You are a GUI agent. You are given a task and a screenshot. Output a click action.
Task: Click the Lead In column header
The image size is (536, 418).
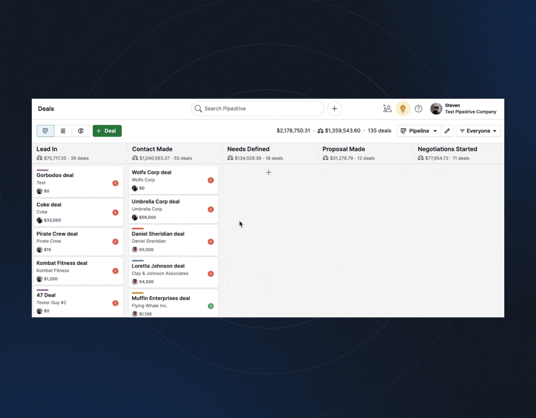46,149
